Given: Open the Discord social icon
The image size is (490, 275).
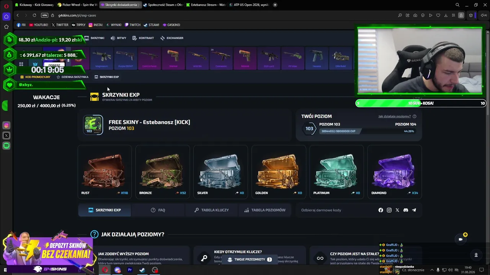Looking at the screenshot, I should [406, 210].
